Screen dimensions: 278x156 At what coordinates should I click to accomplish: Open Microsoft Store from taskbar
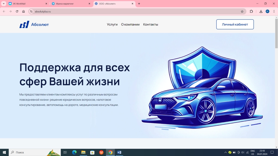[x=92, y=152]
